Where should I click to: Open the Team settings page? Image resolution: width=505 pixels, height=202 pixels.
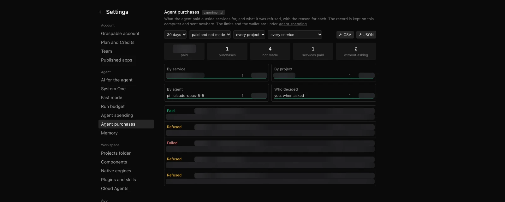point(126,51)
